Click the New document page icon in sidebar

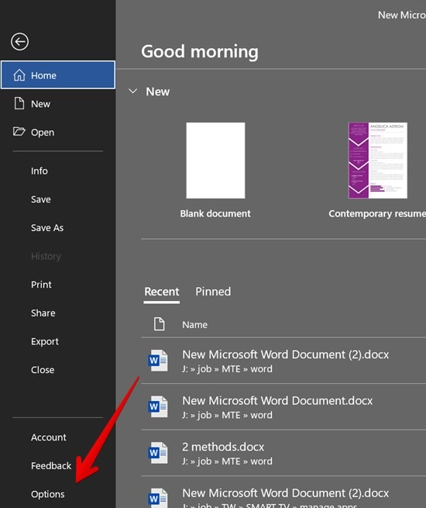(x=19, y=103)
